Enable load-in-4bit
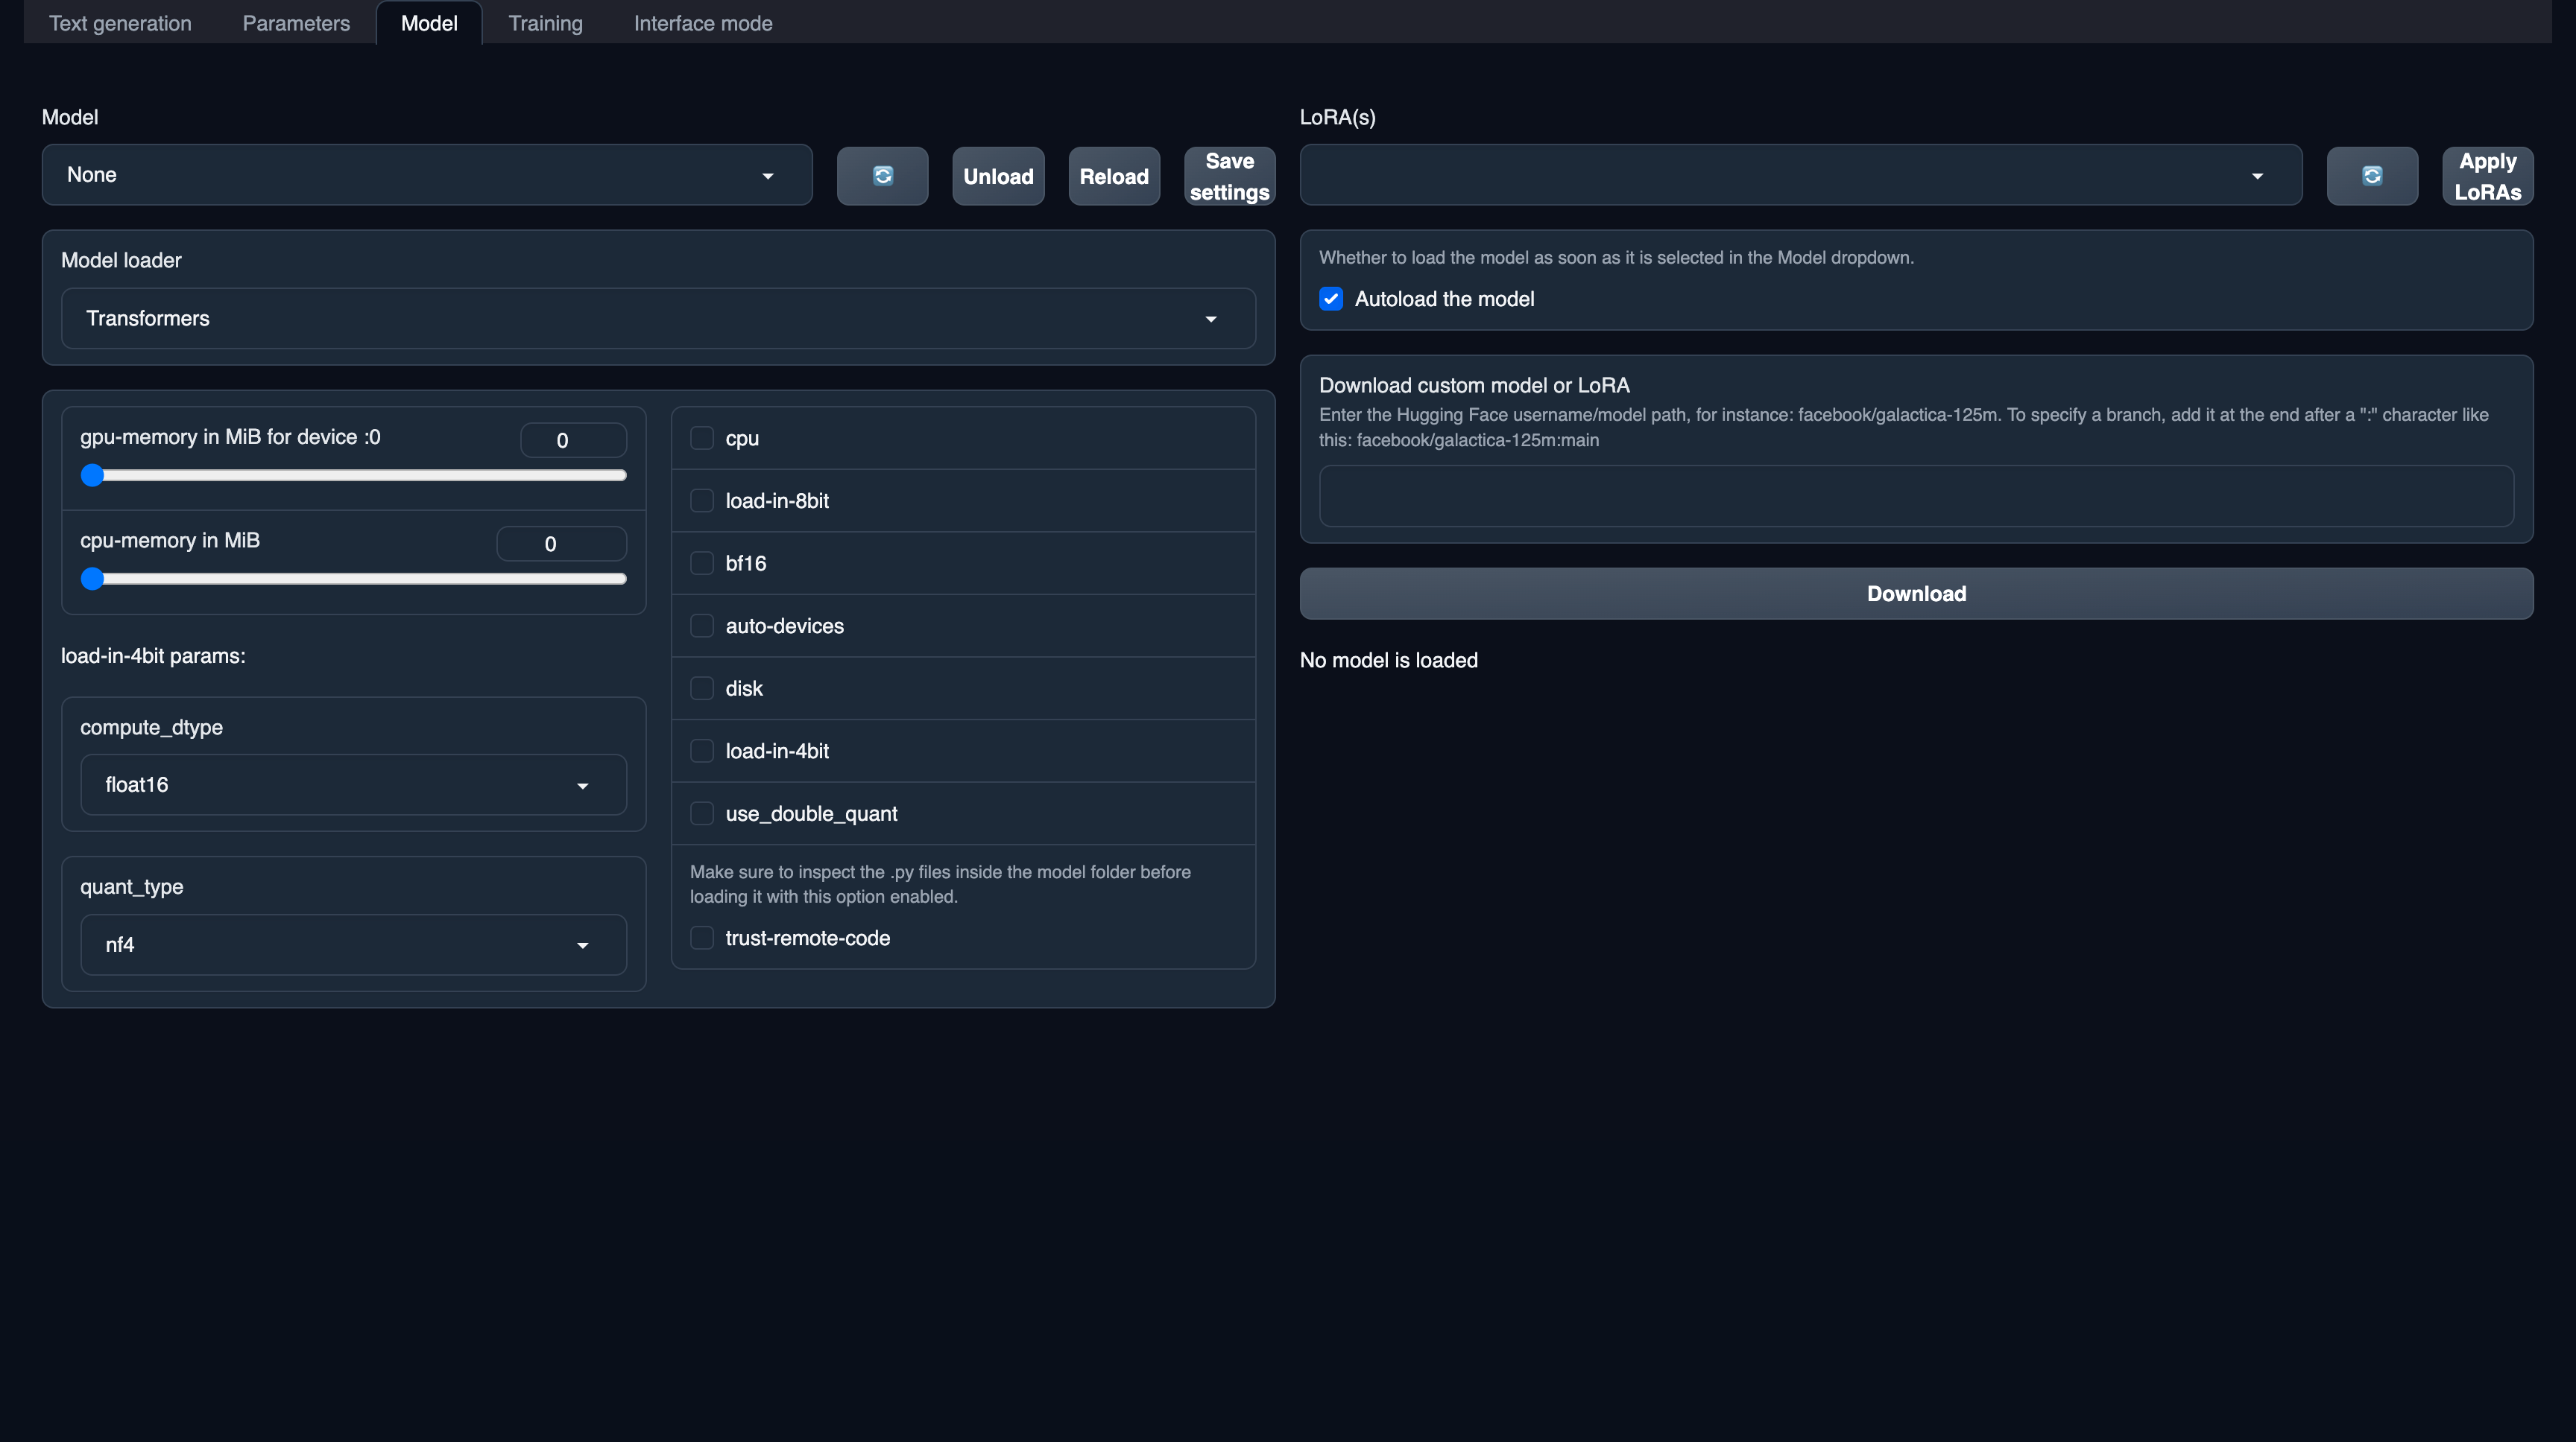 [x=702, y=751]
